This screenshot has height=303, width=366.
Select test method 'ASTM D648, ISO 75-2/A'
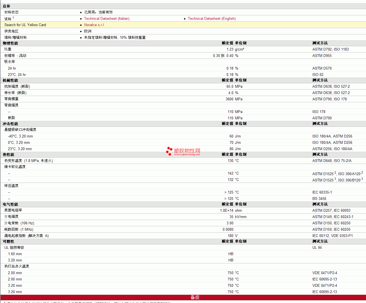coord(332,161)
